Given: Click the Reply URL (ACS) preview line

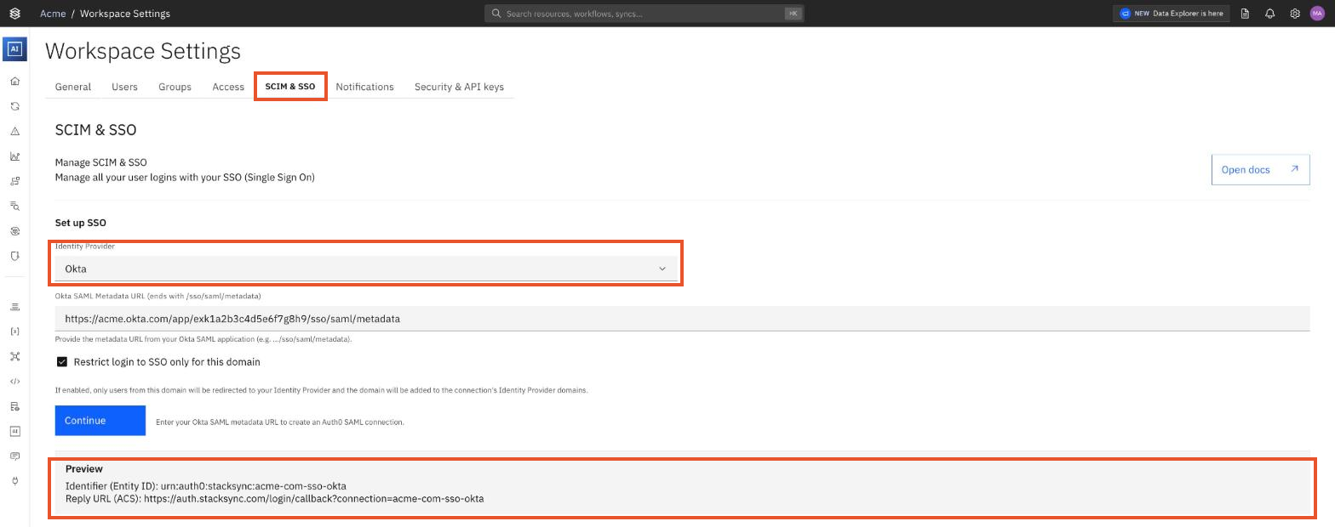Looking at the screenshot, I should click(274, 499).
